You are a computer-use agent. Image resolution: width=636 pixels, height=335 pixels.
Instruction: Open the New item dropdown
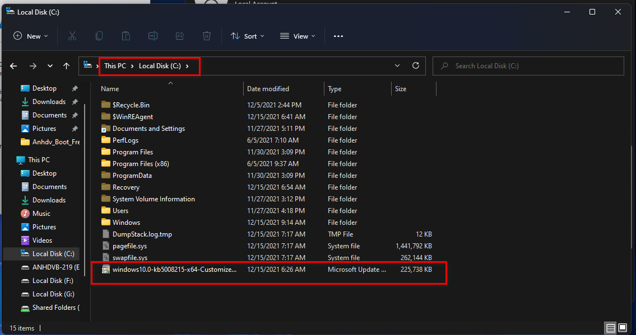pyautogui.click(x=31, y=36)
